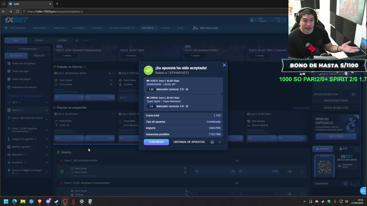Refresh the account balance
367x206 pixels.
pos(284,20)
